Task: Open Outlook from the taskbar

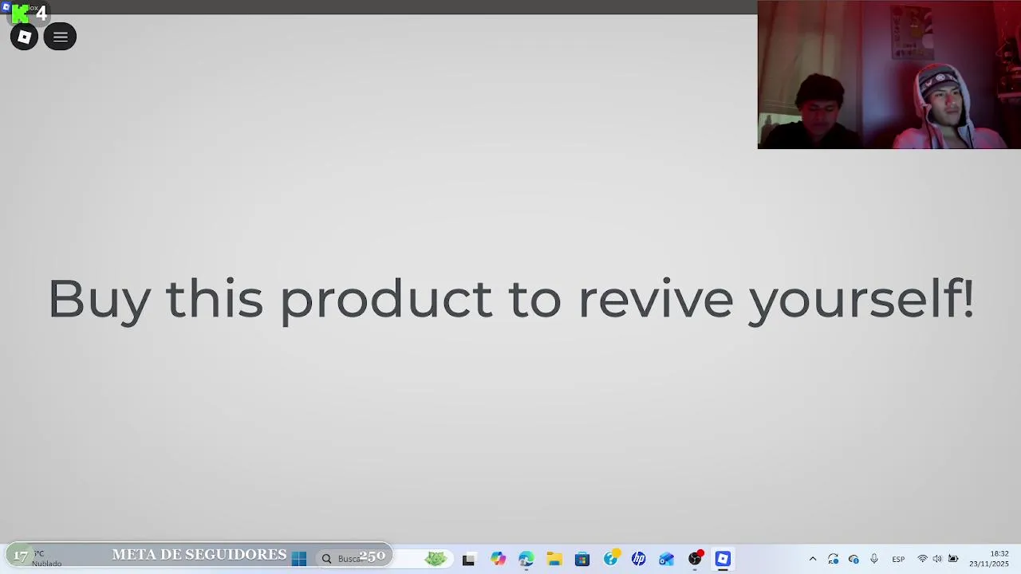Action: pyautogui.click(x=667, y=559)
